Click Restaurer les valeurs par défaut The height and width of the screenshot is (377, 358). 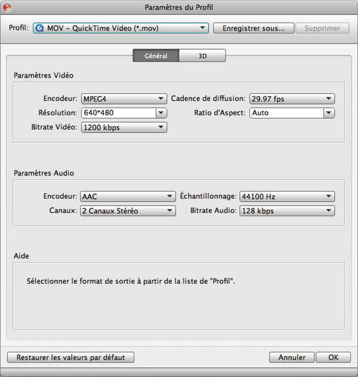(70, 357)
